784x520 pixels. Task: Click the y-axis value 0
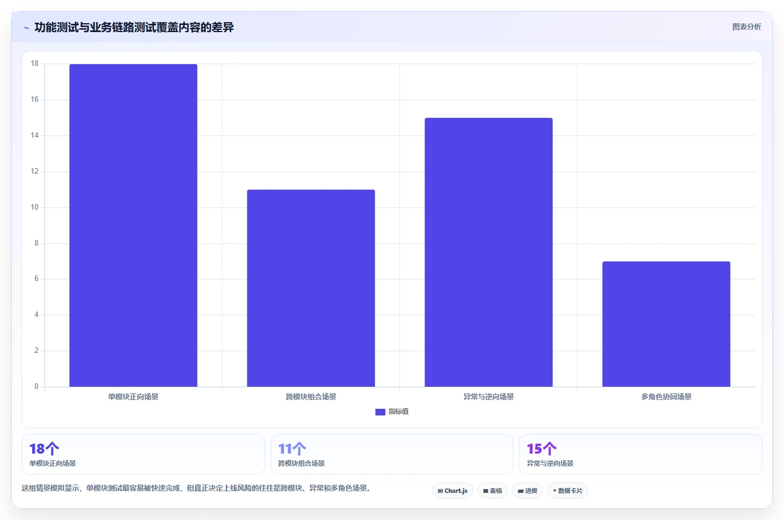(x=37, y=387)
